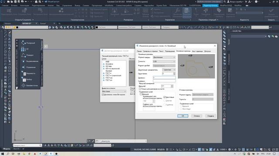Click the parameters table icon in the ribbon

(187, 13)
